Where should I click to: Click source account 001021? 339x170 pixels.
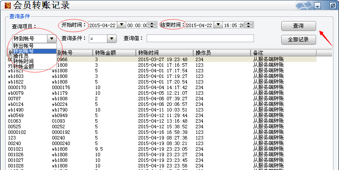[16, 149]
